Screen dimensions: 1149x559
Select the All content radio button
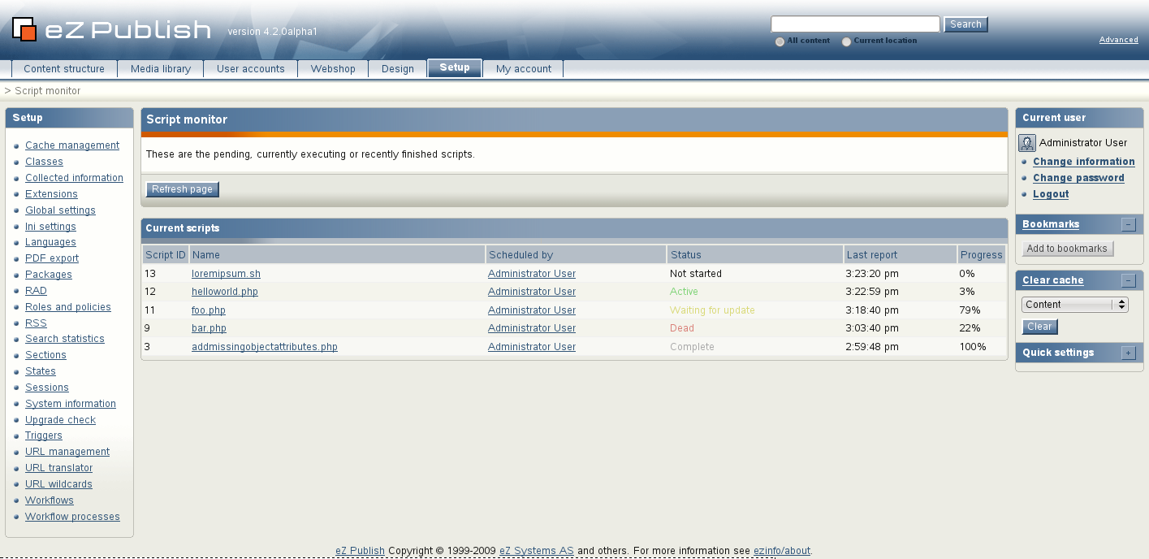[780, 41]
